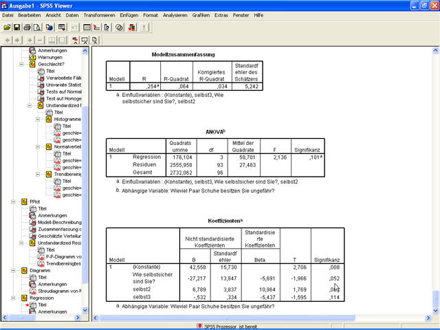
Task: Collapse the PPlot tree node
Action: [x=14, y=201]
